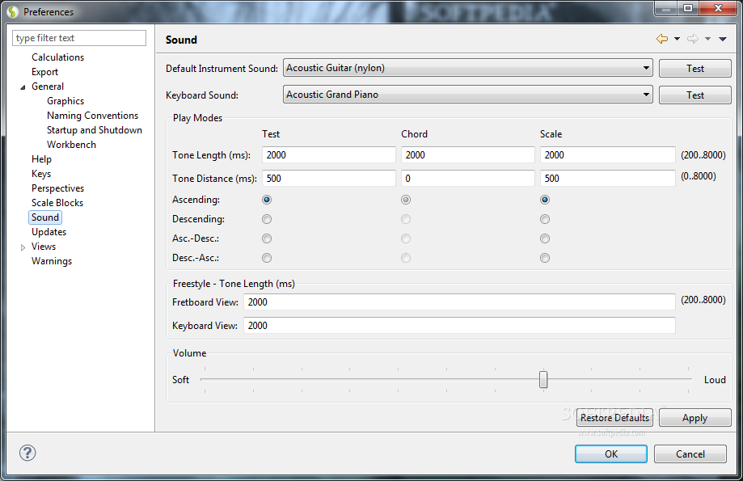Click the forward navigation arrow icon
This screenshot has height=481, width=743.
tap(693, 39)
